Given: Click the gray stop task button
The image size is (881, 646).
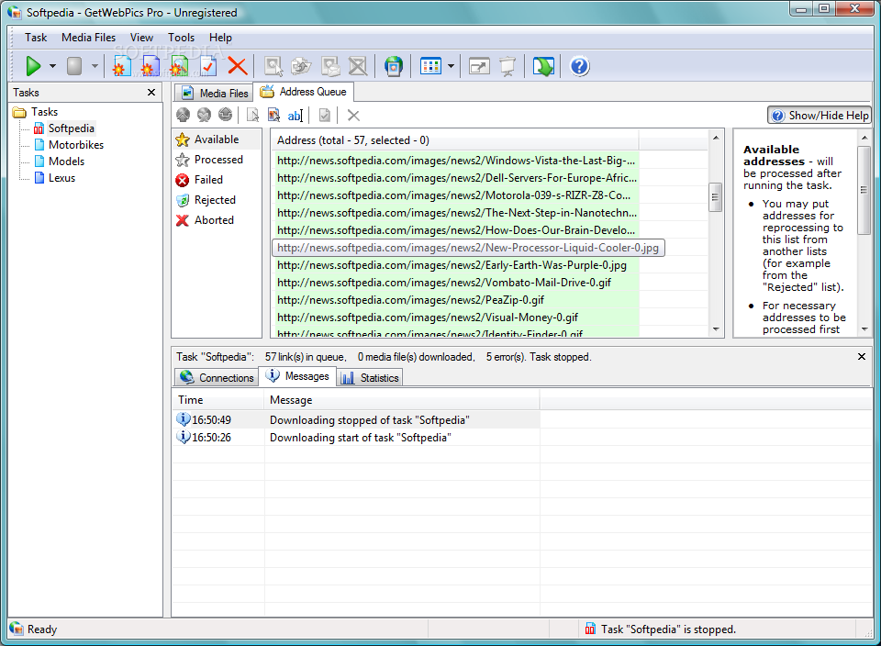Looking at the screenshot, I should [x=74, y=66].
